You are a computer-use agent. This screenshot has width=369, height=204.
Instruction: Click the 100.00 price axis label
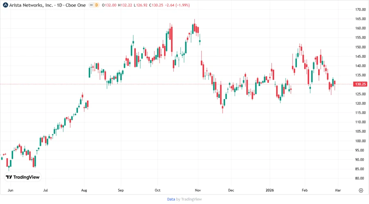tap(360, 141)
